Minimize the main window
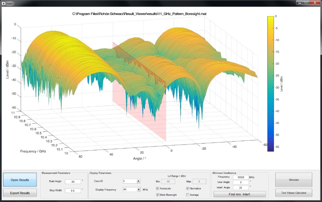 coord(300,3)
